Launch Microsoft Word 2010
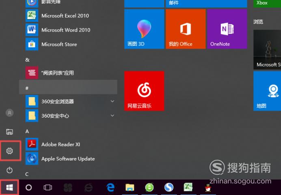This screenshot has height=195, width=281. pyautogui.click(x=68, y=30)
